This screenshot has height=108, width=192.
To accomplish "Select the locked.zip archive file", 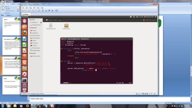I will [x=66, y=26].
